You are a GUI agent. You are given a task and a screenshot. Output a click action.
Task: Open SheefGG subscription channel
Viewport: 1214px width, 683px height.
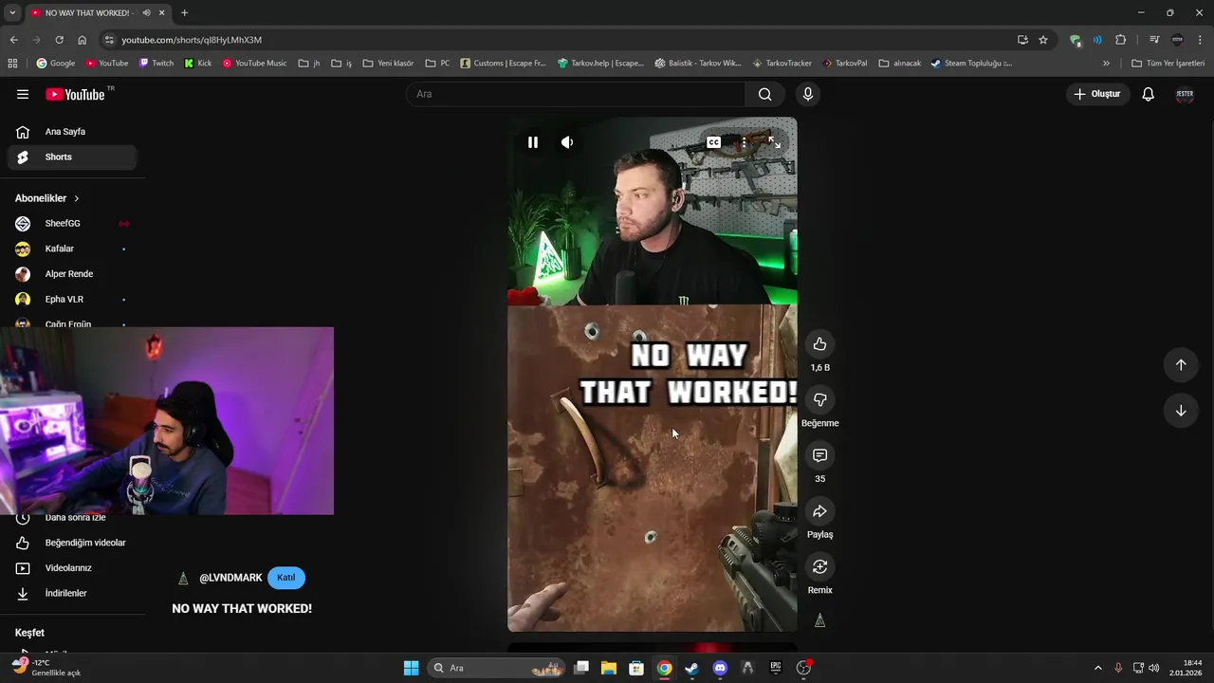(72, 224)
